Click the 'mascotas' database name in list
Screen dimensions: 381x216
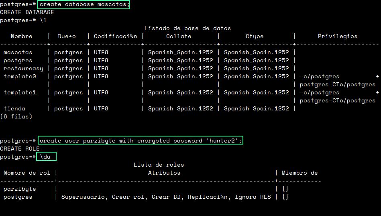click(x=18, y=53)
